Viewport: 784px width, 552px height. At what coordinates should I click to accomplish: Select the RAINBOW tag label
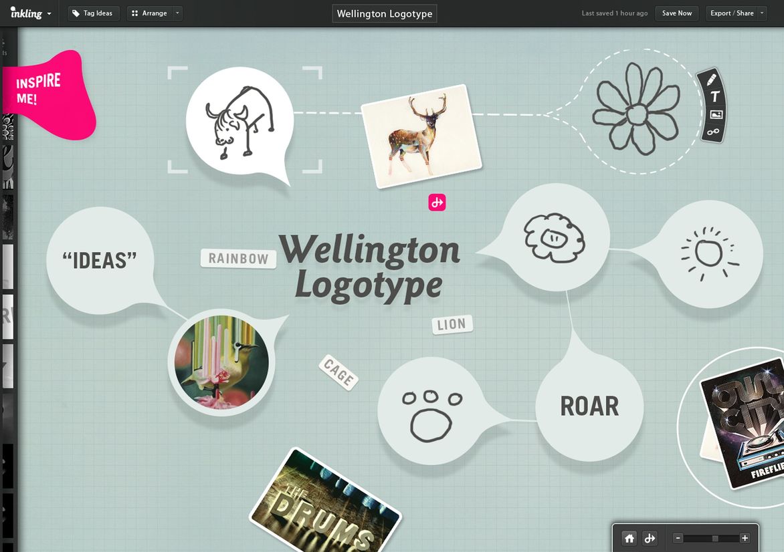click(x=239, y=258)
